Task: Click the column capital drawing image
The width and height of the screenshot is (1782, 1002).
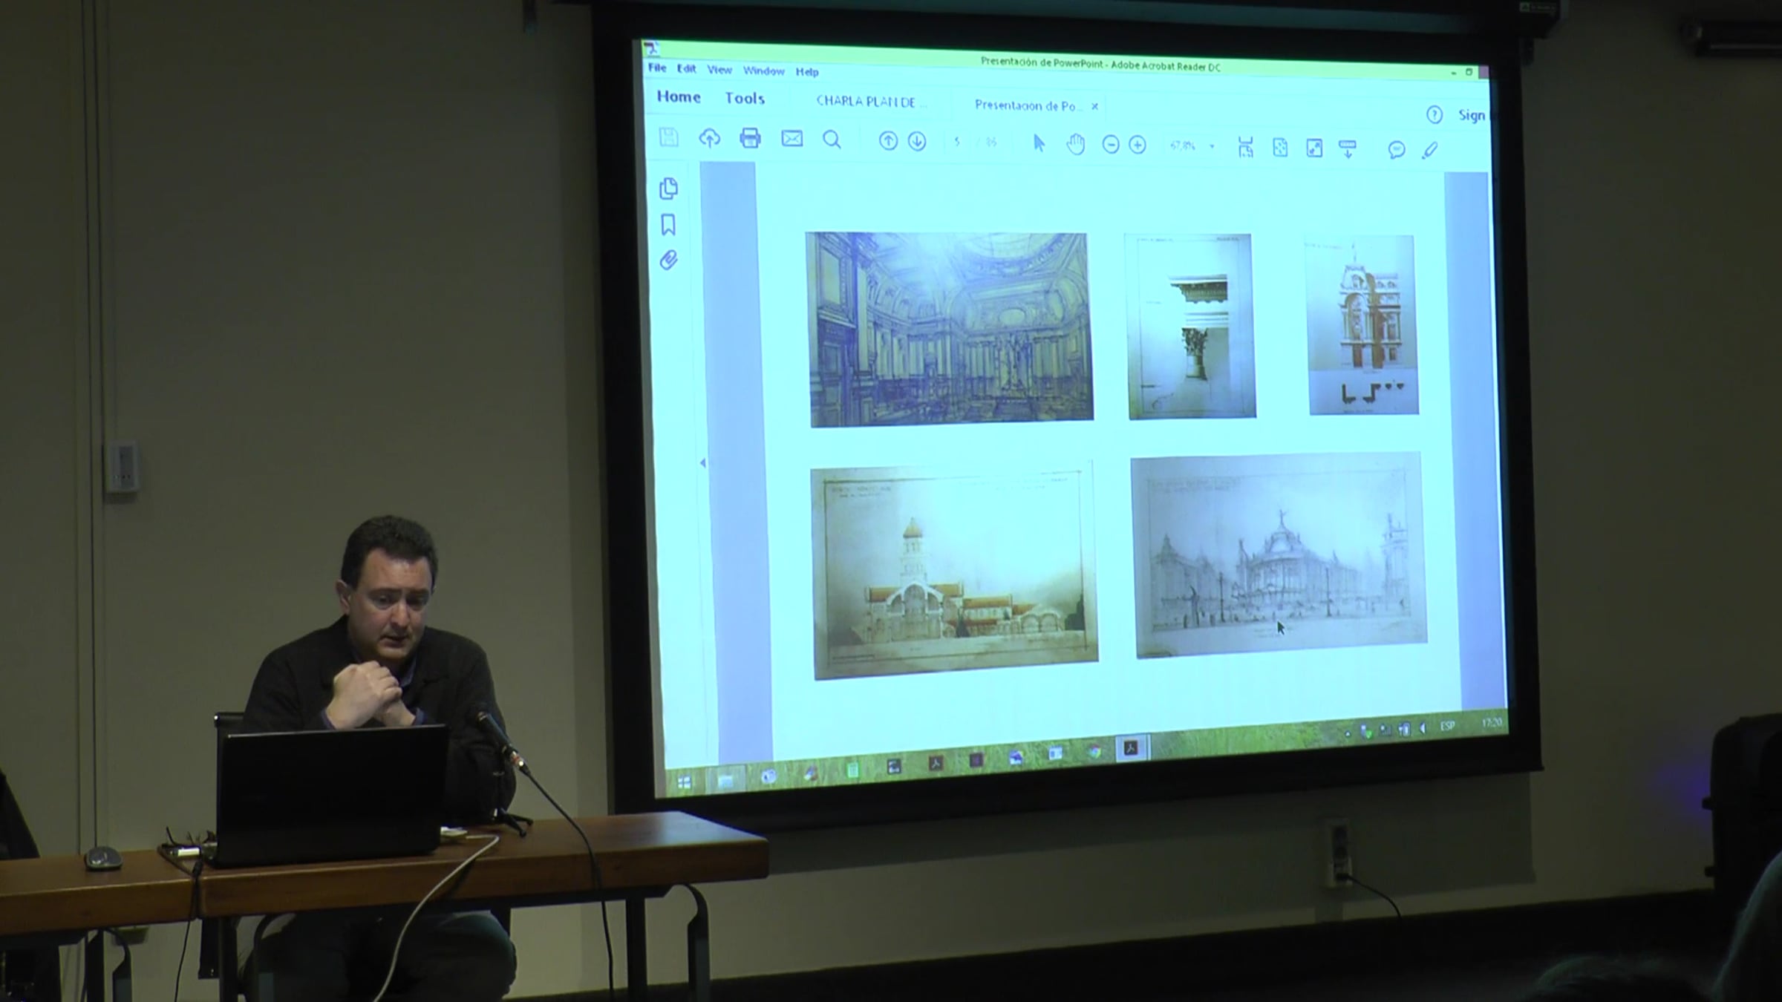Action: [1190, 326]
